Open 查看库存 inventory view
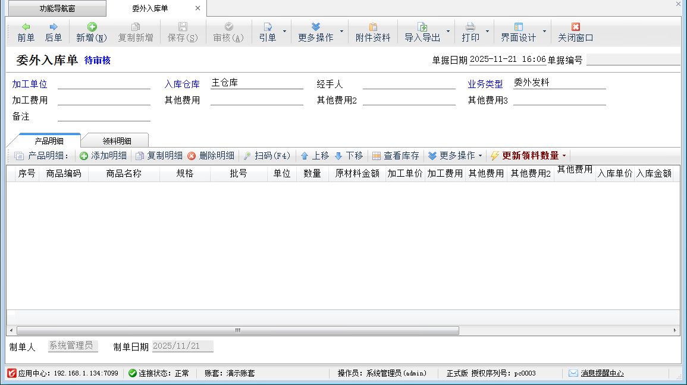The width and height of the screenshot is (687, 385). (x=396, y=156)
